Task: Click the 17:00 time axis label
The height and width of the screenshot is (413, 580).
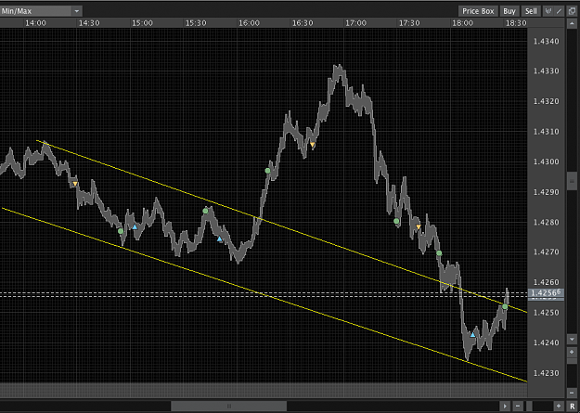Action: click(355, 23)
